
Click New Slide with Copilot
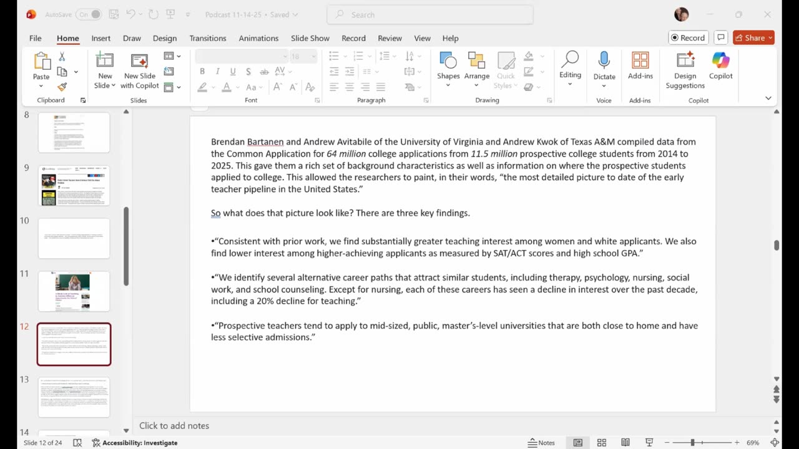[x=140, y=70]
